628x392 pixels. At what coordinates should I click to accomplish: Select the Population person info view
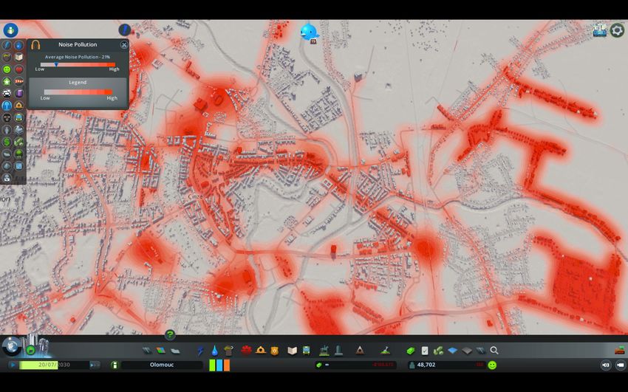click(x=7, y=130)
